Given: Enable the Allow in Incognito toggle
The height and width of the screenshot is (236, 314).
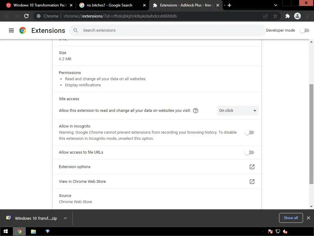Looking at the screenshot, I should click(249, 132).
